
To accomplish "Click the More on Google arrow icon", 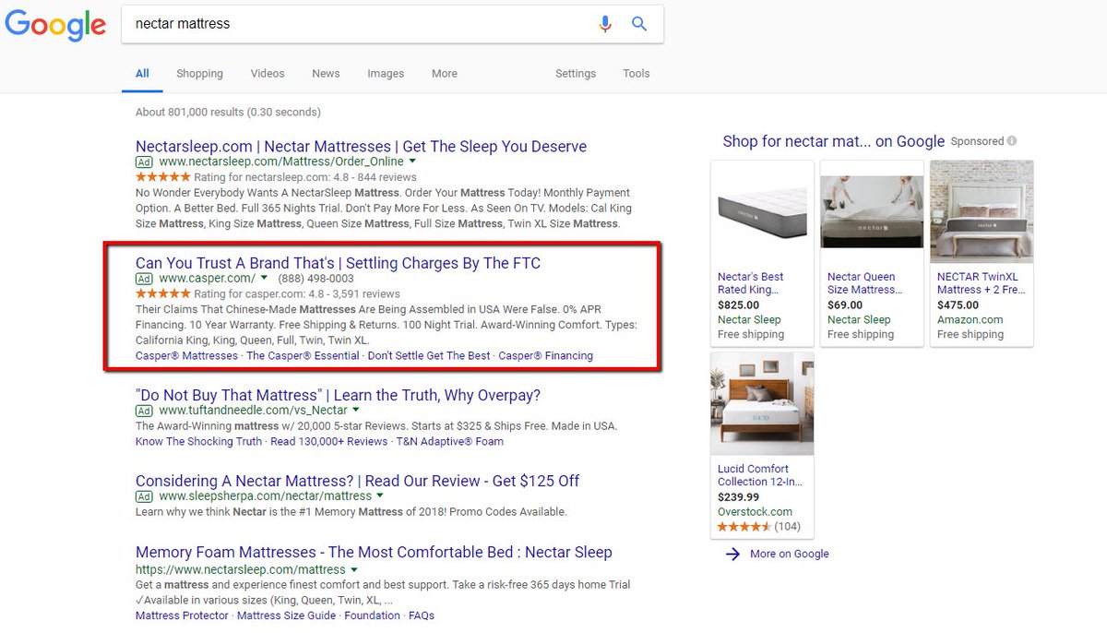I will 732,554.
